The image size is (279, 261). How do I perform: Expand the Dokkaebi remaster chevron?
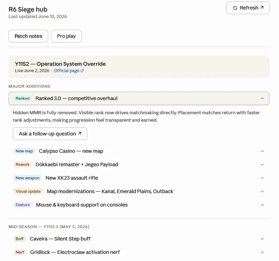[x=262, y=164]
